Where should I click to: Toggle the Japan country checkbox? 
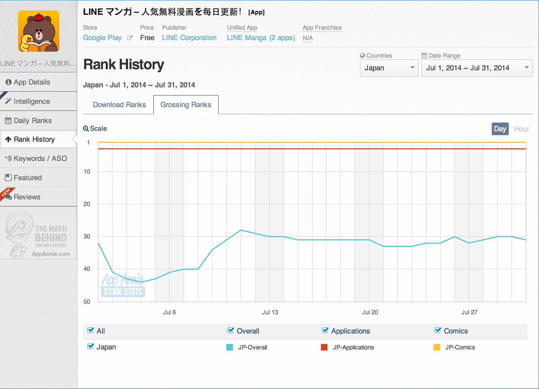coord(90,346)
